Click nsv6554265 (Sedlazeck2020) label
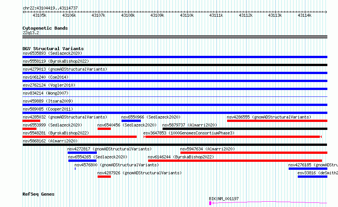Screen dimensions: 338x207 (x=98, y=157)
